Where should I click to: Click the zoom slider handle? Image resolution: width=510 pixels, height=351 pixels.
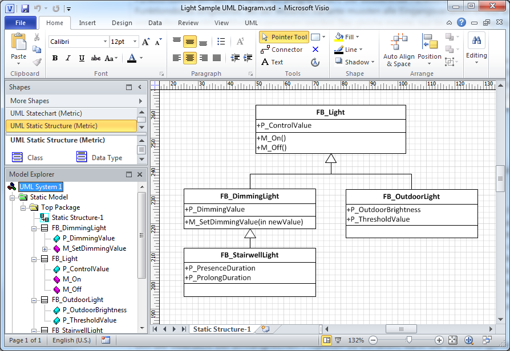pyautogui.click(x=408, y=340)
